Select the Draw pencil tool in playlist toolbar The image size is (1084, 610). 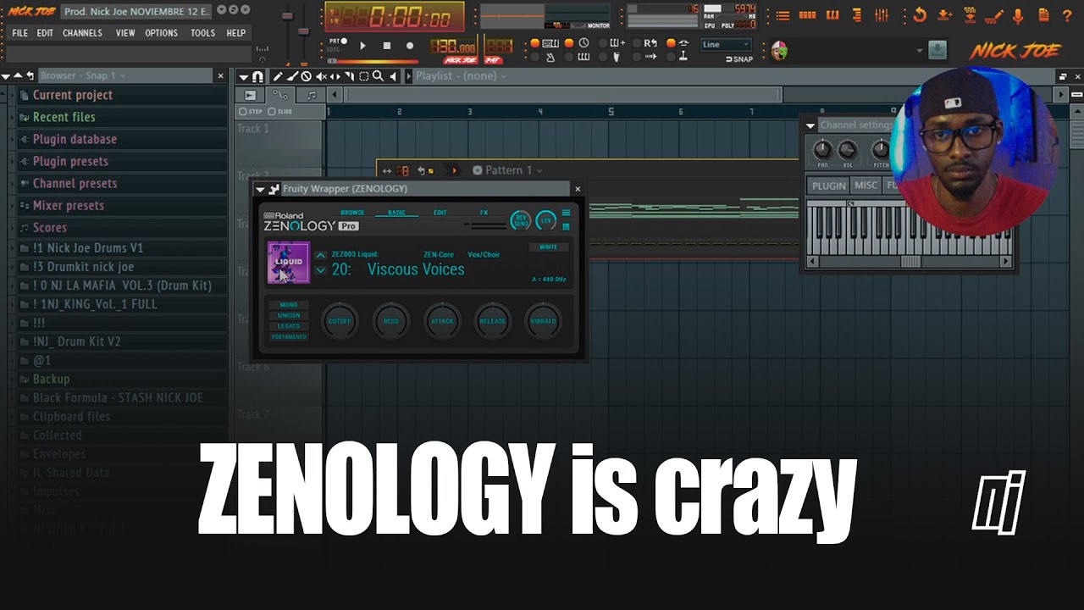coord(279,76)
